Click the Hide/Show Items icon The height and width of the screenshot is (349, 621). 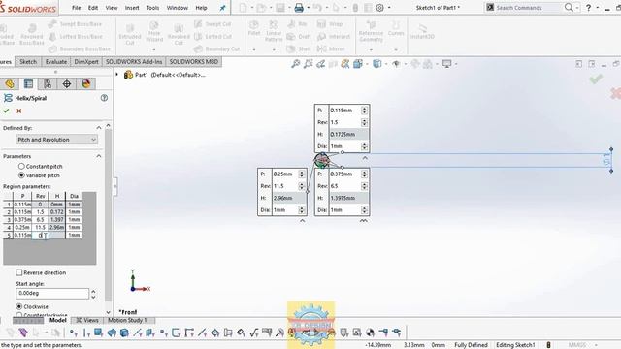pyautogui.click(x=396, y=64)
